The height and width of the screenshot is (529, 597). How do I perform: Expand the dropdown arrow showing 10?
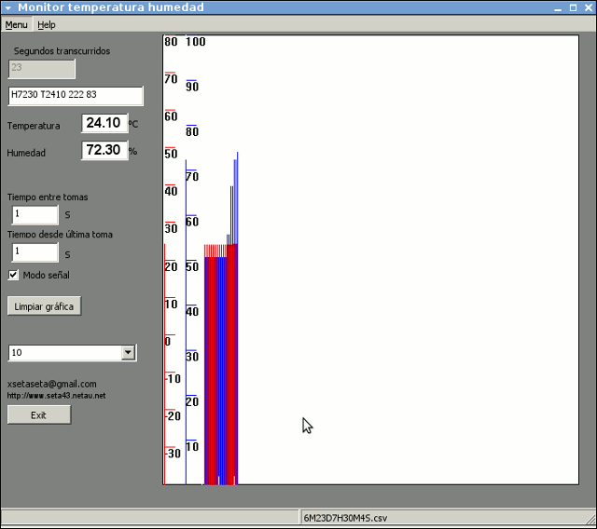[128, 353]
